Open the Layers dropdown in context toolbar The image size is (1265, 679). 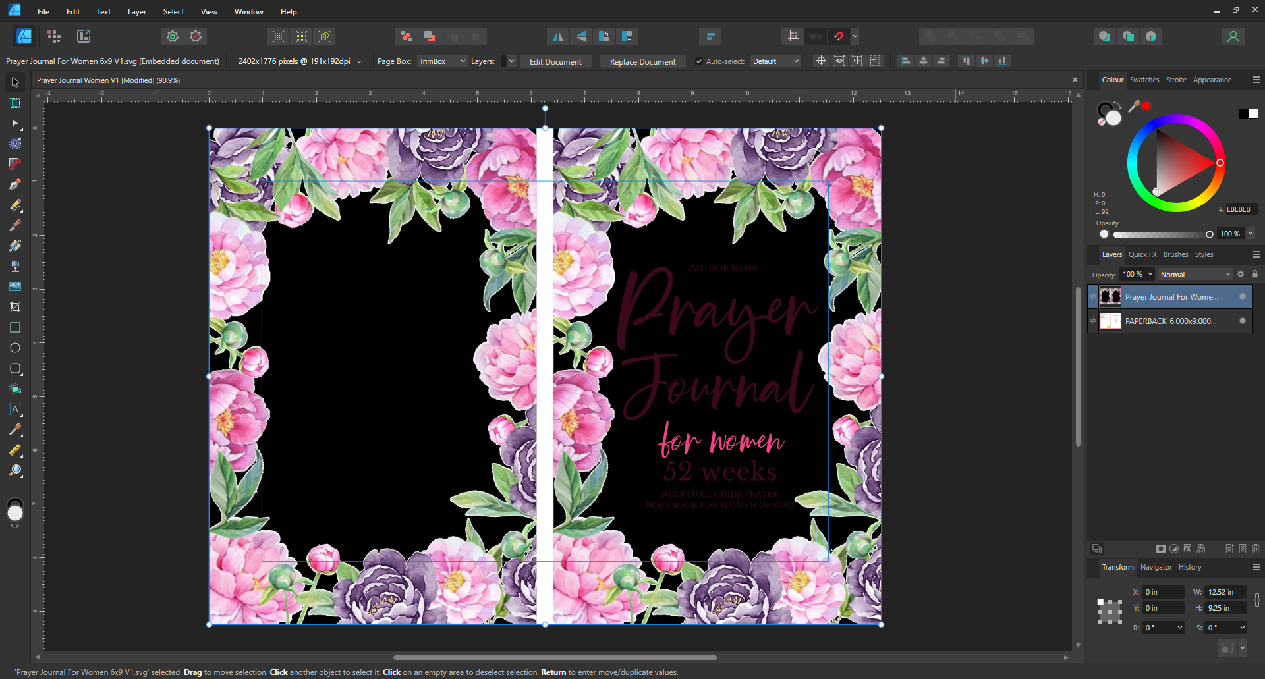click(508, 61)
